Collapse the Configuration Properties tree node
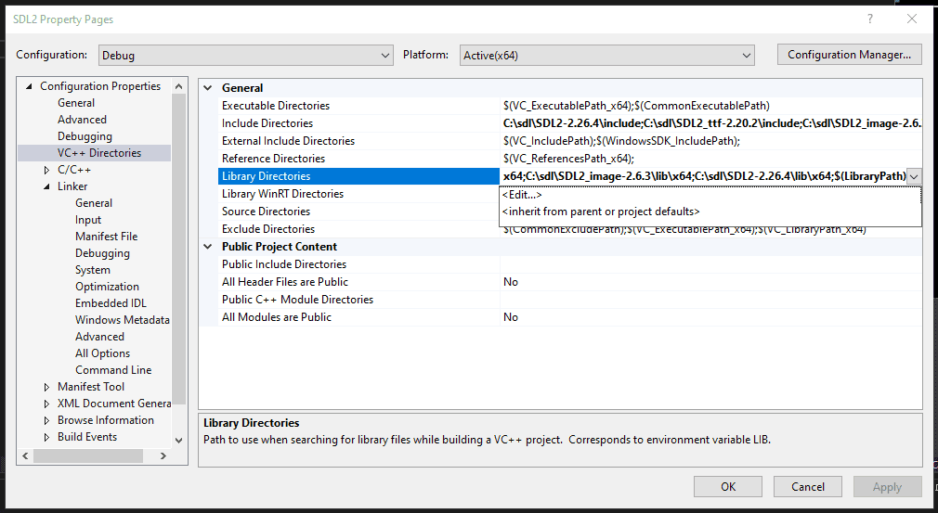This screenshot has height=513, width=938. coord(30,86)
